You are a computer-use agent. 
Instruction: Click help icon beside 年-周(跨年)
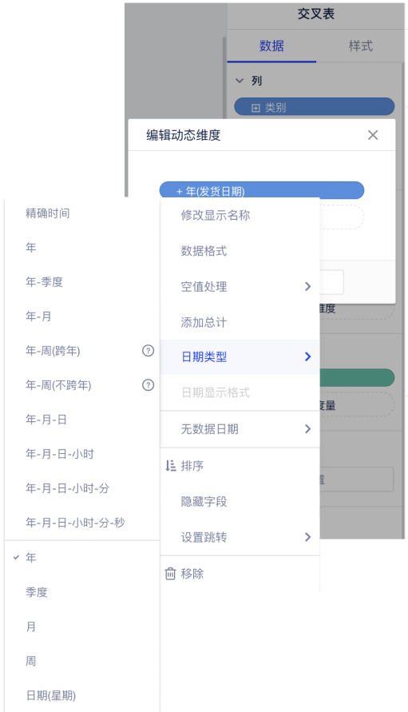[148, 351]
